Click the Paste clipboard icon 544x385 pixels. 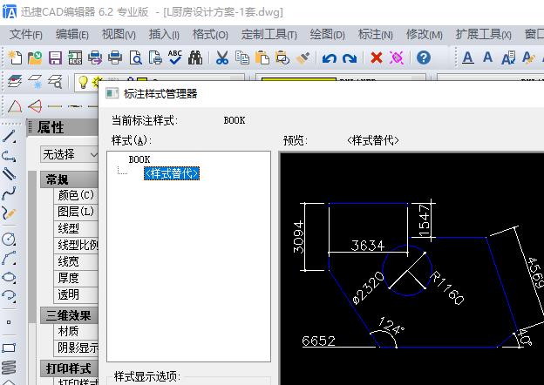[262, 57]
